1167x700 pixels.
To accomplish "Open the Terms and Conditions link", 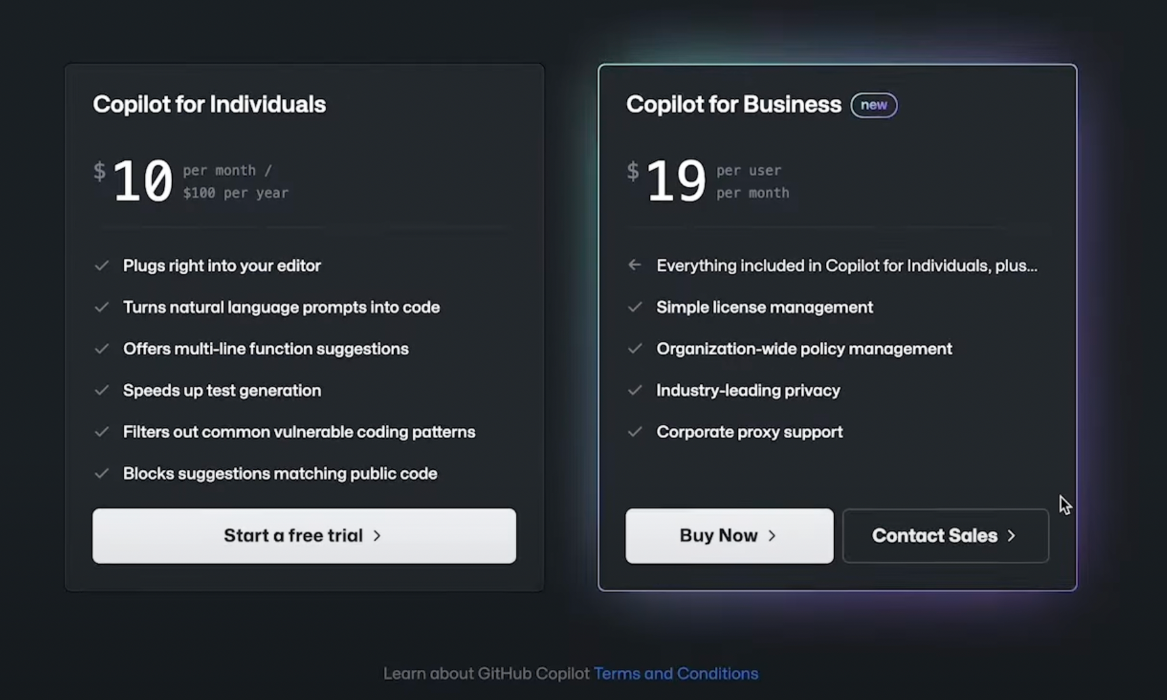I will [x=676, y=674].
